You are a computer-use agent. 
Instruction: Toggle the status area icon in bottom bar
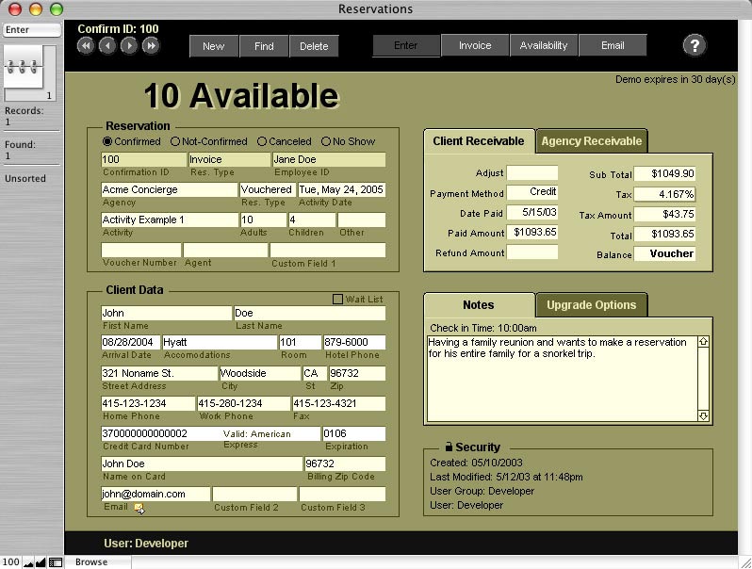[x=56, y=562]
